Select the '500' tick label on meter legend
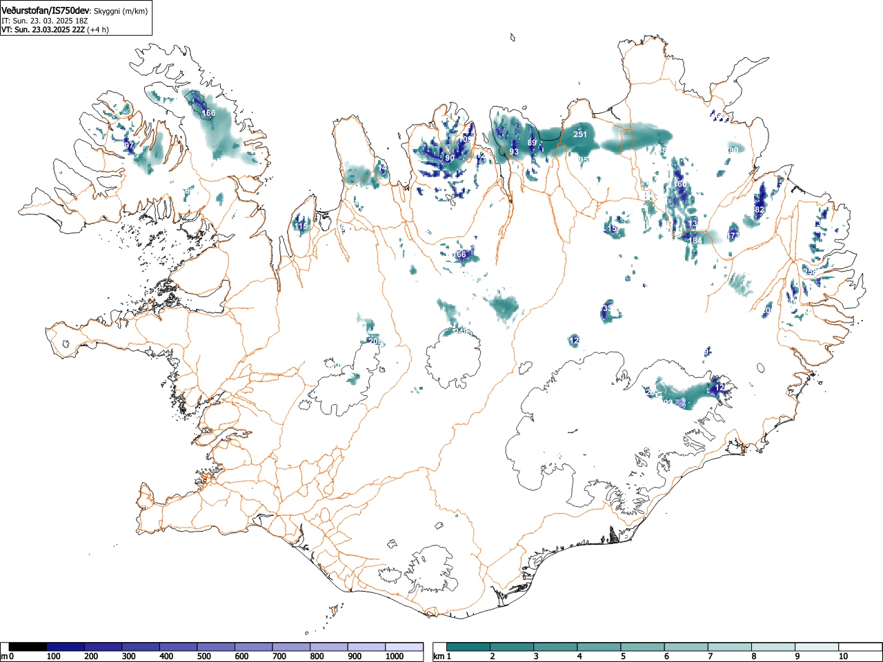The image size is (883, 662). pyautogui.click(x=204, y=656)
